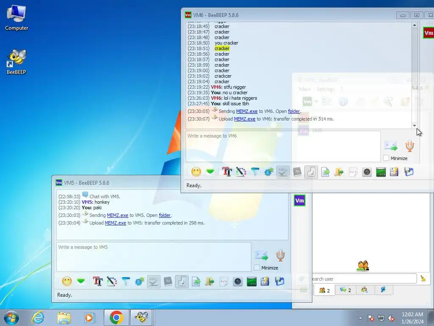
Task: Click green down-arrow icon in VM6 toolbar
Action: click(x=210, y=172)
